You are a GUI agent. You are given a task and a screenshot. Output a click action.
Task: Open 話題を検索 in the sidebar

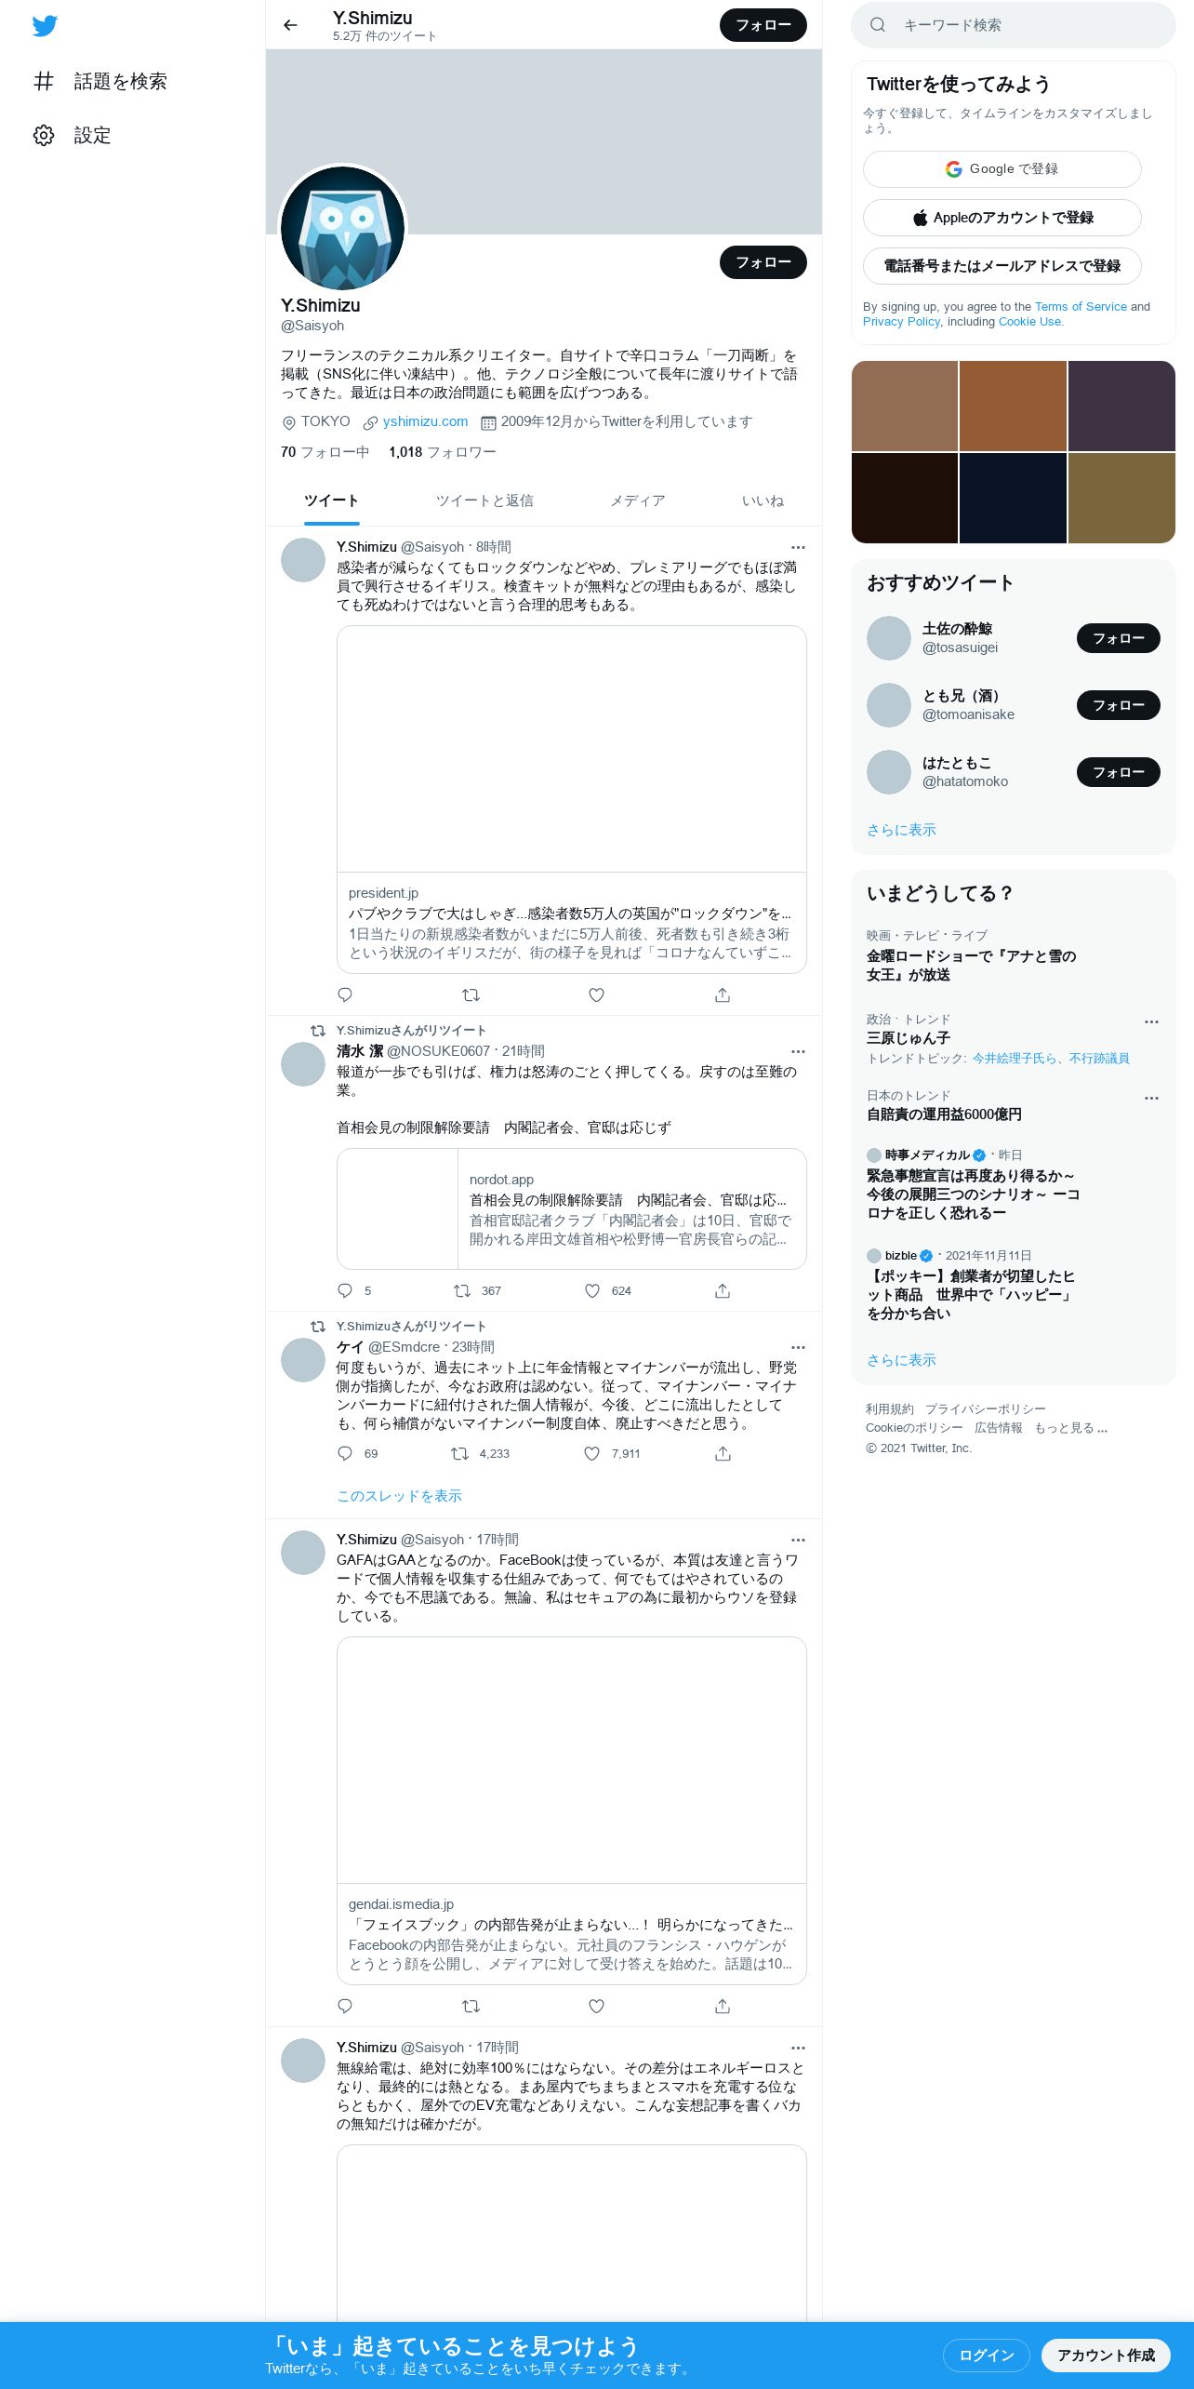99,81
